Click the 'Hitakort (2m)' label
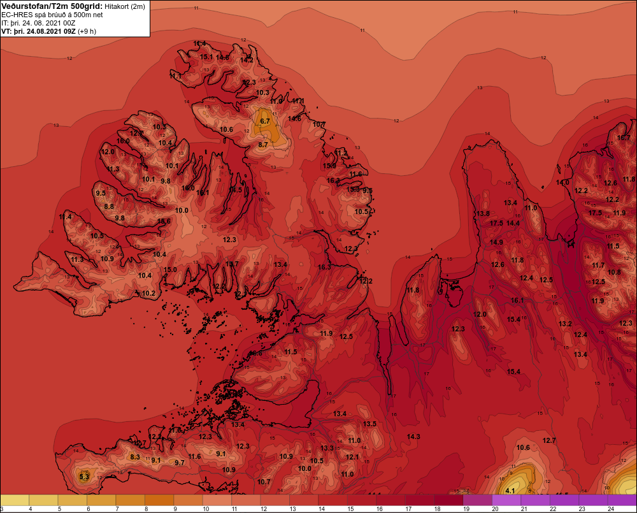This screenshot has width=637, height=513. coord(125,6)
